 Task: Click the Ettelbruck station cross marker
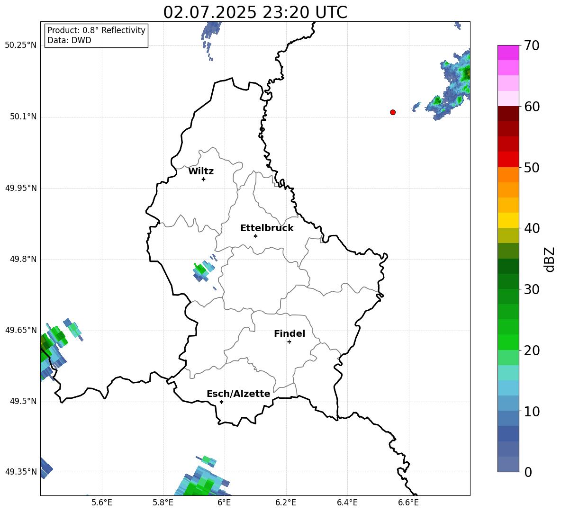click(255, 236)
